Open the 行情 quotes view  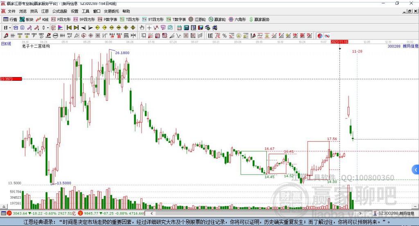tap(10, 20)
